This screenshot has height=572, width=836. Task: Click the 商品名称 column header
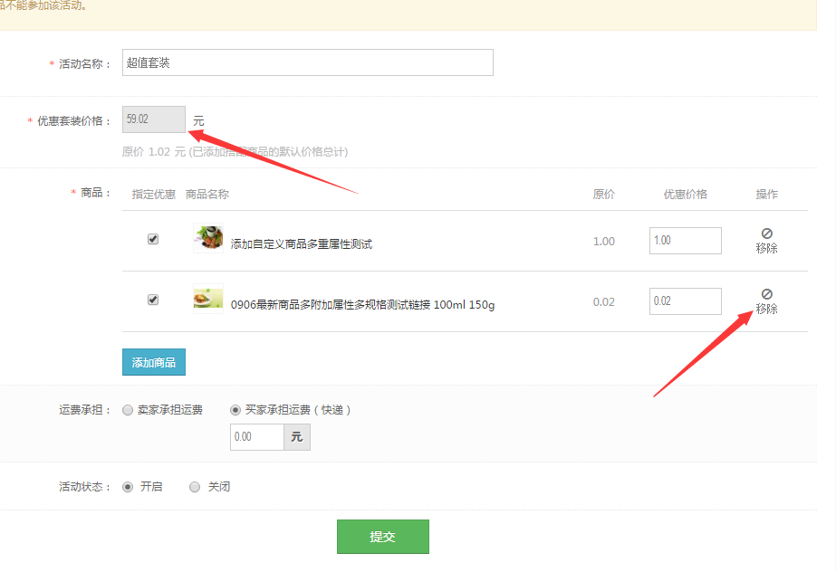pos(207,195)
